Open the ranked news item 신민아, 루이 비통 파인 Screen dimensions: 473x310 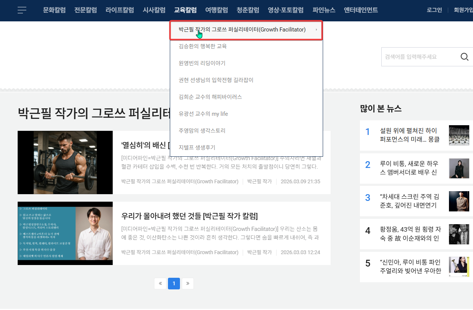coord(410,267)
